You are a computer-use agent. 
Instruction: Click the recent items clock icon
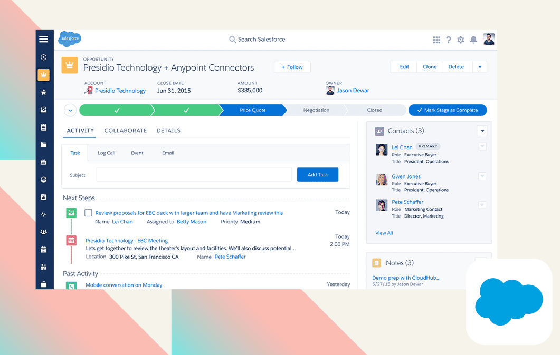44,57
